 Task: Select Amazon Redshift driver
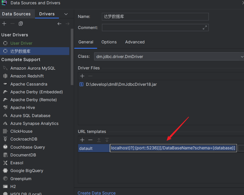35,76
